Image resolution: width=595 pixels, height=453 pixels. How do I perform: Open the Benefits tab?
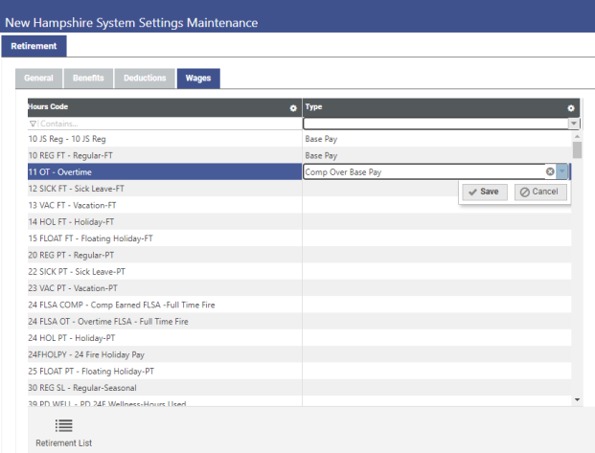tap(88, 78)
